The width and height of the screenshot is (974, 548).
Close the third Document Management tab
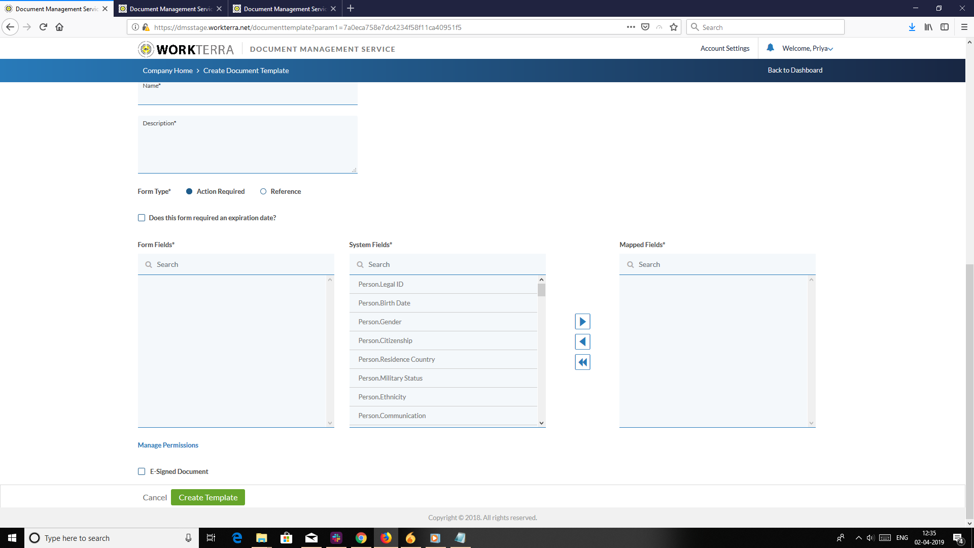[333, 9]
